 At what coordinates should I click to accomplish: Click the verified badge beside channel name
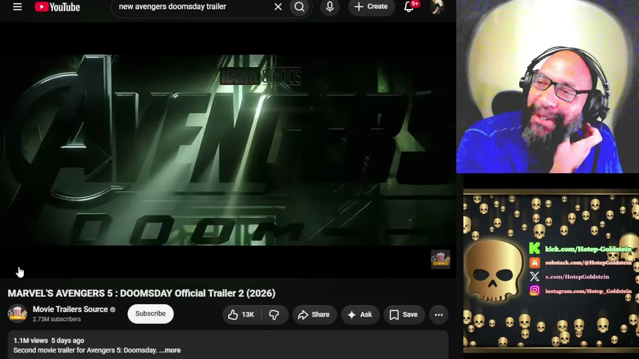[113, 310]
